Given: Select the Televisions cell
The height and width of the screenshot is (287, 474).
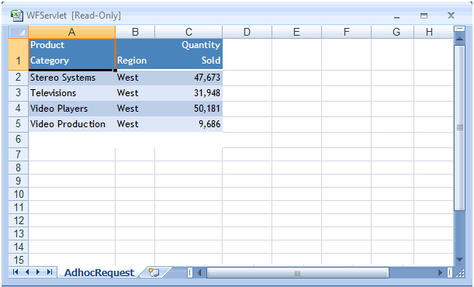Looking at the screenshot, I should tap(72, 93).
